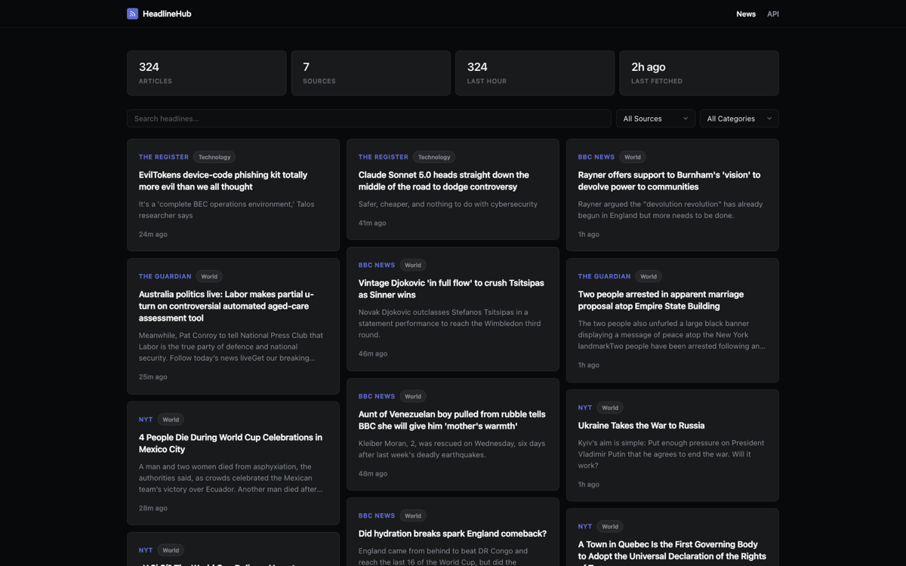The image size is (906, 566).
Task: Click BBC News label on Venezuelan boy card
Action: pyautogui.click(x=377, y=396)
